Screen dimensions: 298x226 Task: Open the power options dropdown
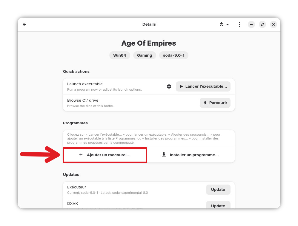coord(224,24)
